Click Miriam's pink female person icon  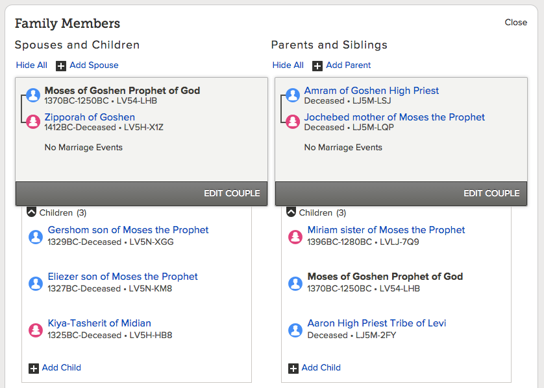click(295, 237)
